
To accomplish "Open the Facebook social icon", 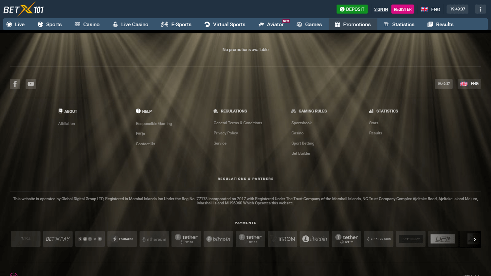I will pyautogui.click(x=15, y=84).
